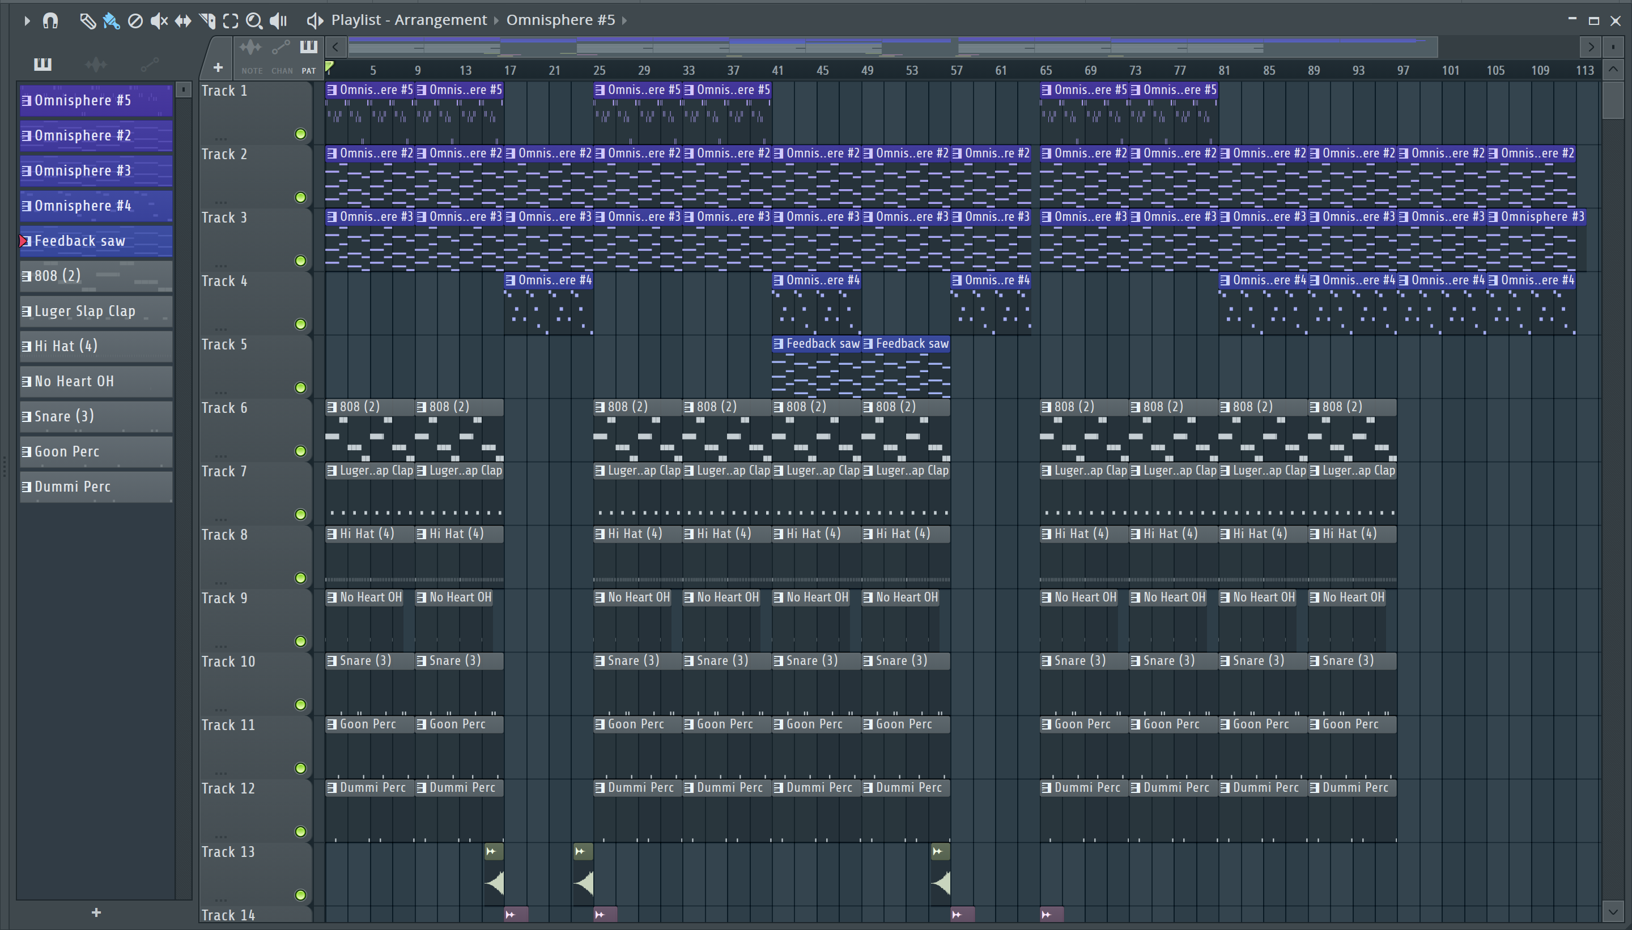Screen dimensions: 1632x930
Task: Click the speaker icon beside Playlist title
Action: [314, 20]
